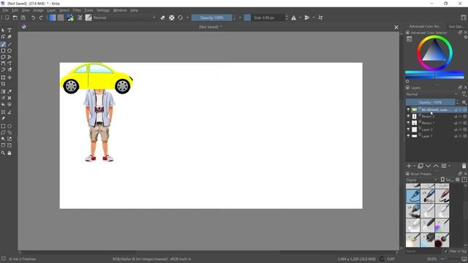
Task: Expand the add layer type arrow
Action: (415, 166)
